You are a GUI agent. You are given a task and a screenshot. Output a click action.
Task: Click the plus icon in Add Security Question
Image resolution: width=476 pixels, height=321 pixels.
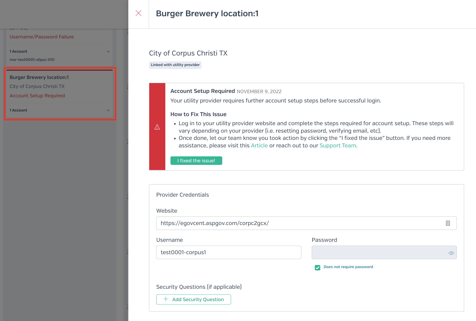point(166,299)
